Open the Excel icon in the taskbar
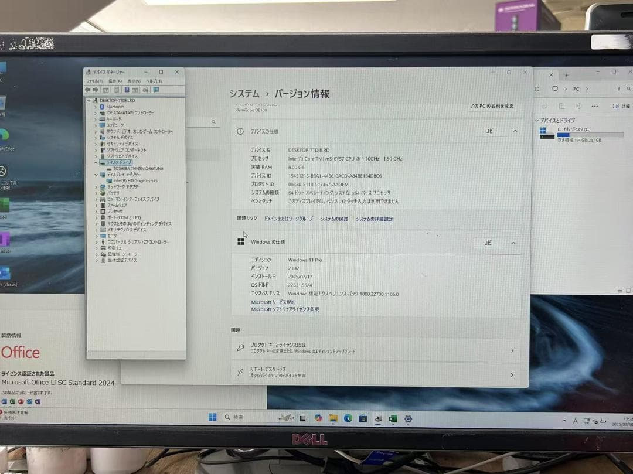This screenshot has width=633, height=474. click(x=393, y=418)
